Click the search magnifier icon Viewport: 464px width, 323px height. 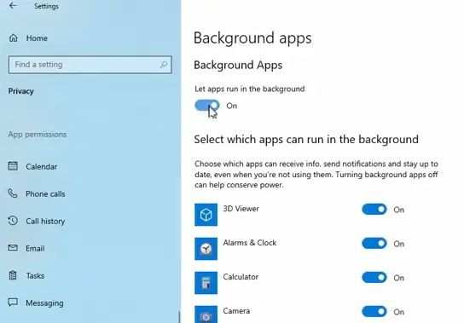tap(164, 65)
